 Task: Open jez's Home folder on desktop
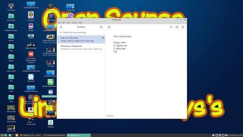[11, 17]
